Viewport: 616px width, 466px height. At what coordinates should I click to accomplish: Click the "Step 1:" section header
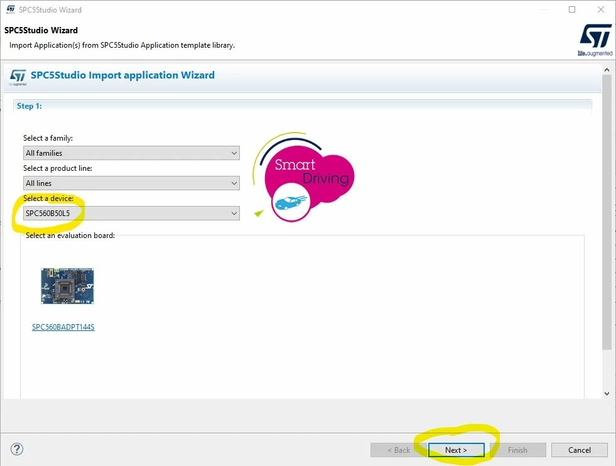pos(29,106)
